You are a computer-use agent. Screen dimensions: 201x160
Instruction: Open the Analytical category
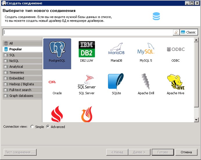(22, 67)
